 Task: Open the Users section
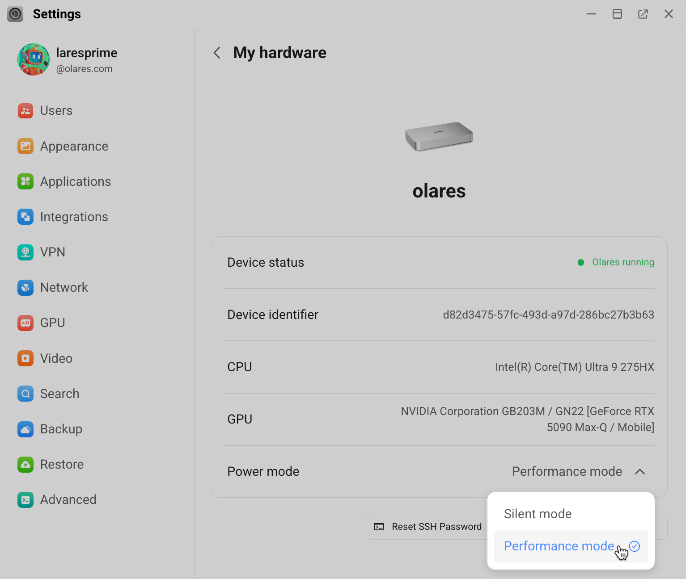[x=25, y=110]
